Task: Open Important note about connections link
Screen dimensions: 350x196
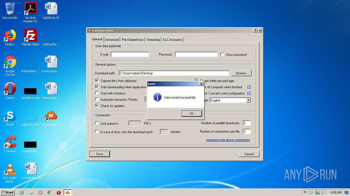Action: point(228,140)
